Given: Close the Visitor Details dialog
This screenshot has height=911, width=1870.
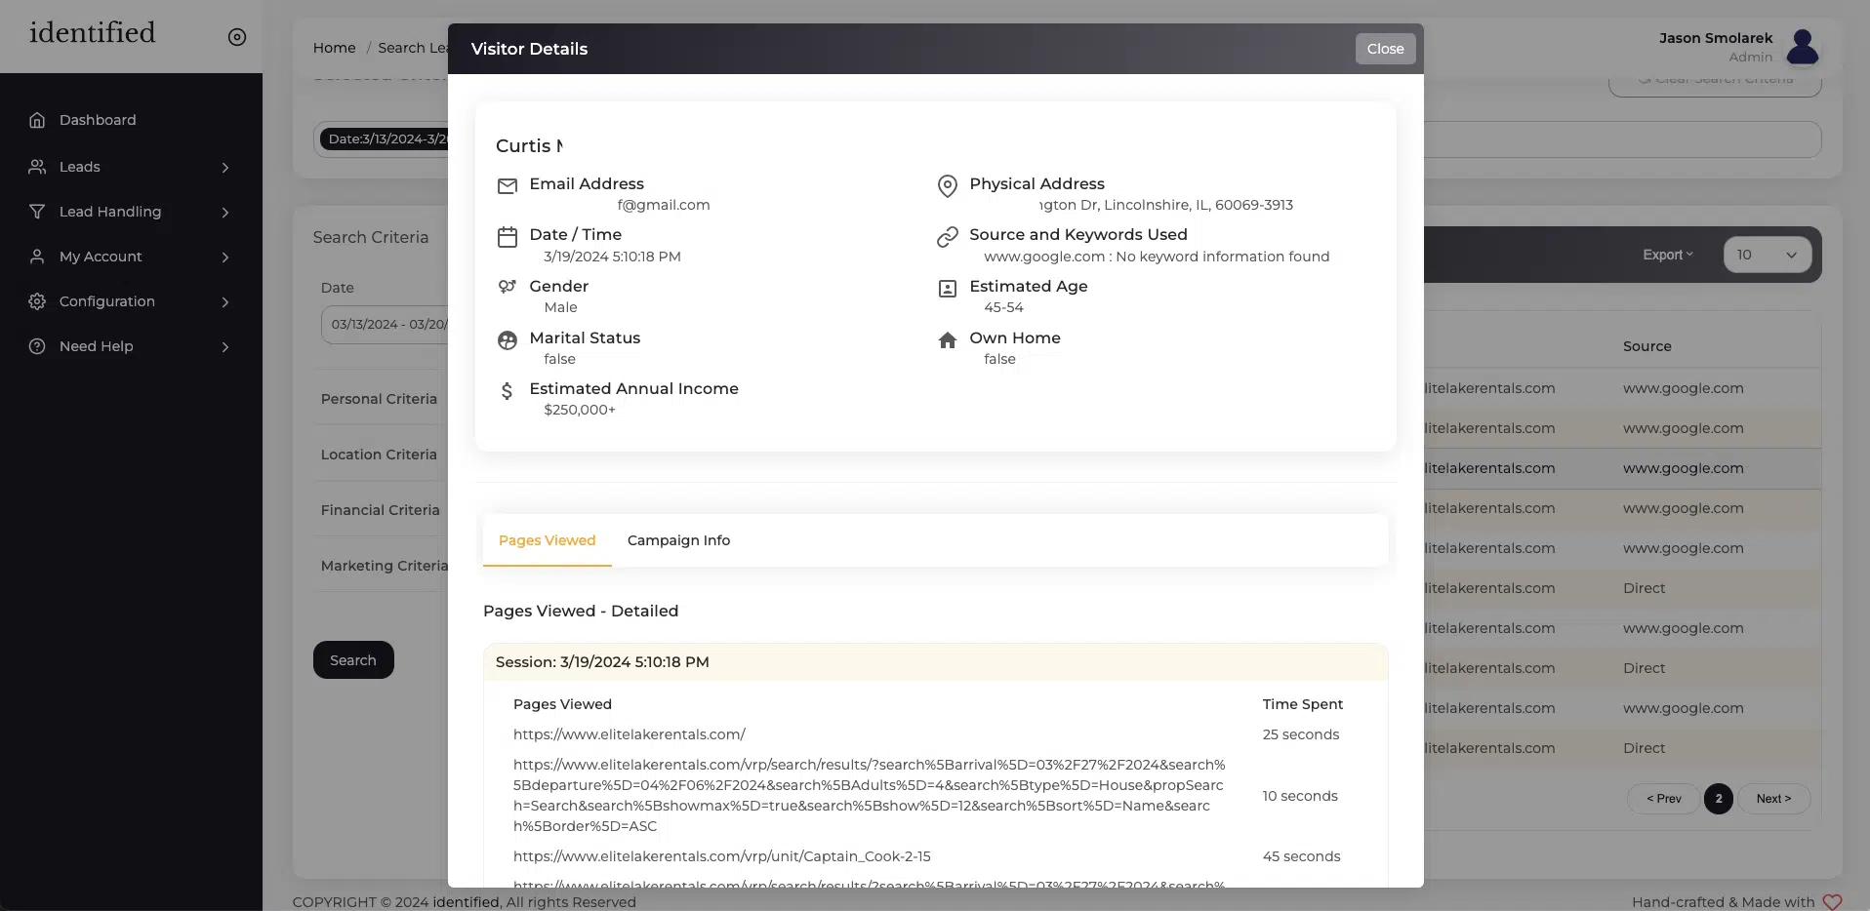Looking at the screenshot, I should (x=1385, y=49).
